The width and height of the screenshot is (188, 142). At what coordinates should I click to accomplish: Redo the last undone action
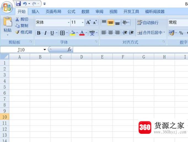pyautogui.click(x=34, y=4)
